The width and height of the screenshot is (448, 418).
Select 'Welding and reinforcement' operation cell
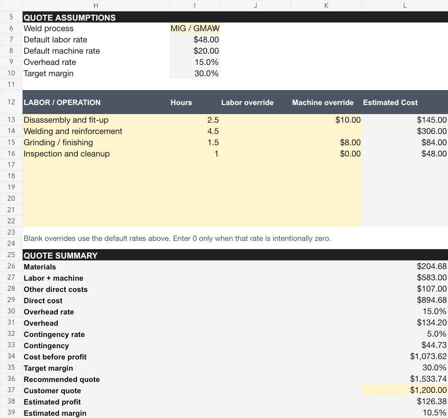click(96, 131)
